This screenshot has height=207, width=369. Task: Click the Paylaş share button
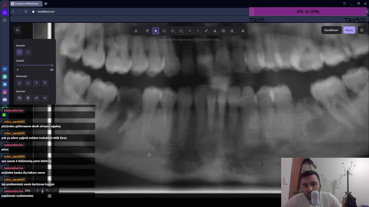pyautogui.click(x=349, y=30)
